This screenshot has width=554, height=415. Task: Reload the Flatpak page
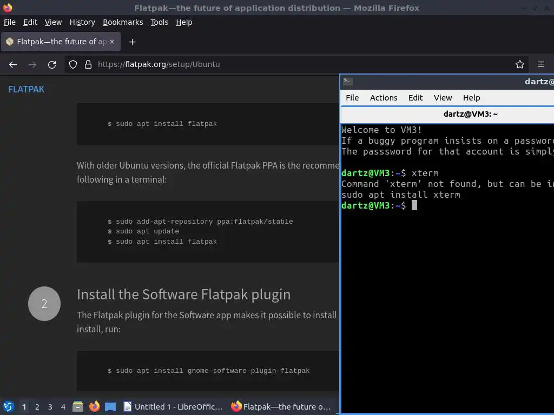(x=52, y=65)
